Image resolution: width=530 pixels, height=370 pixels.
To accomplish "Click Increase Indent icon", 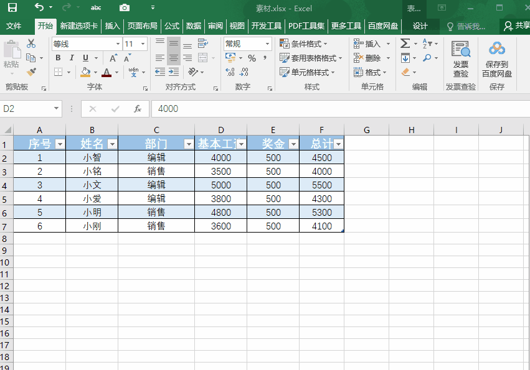I will 174,72.
